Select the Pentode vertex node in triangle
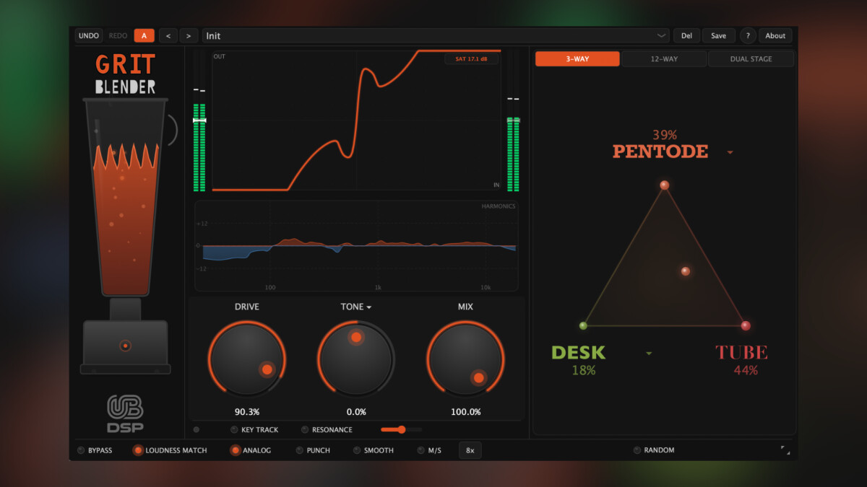The height and width of the screenshot is (487, 867). point(664,185)
